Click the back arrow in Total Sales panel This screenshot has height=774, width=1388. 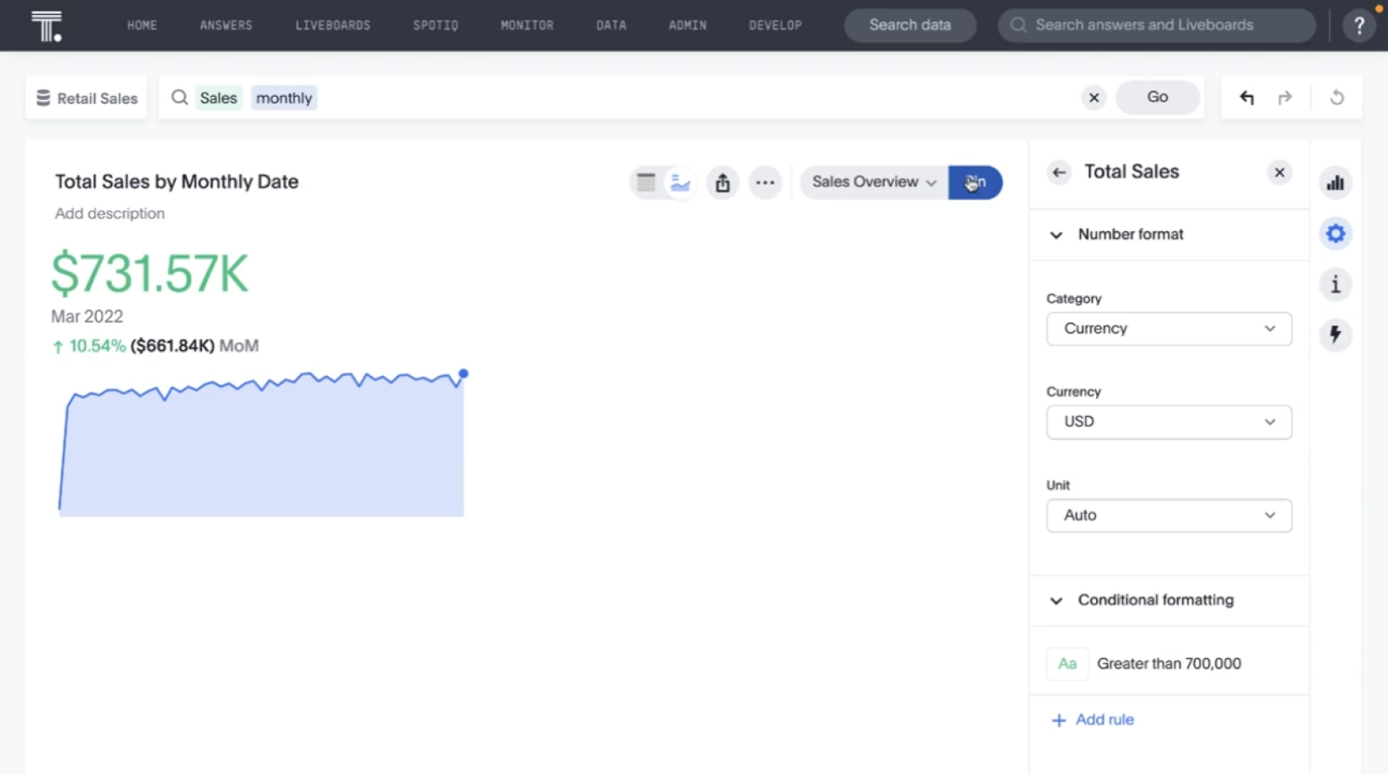pos(1058,173)
